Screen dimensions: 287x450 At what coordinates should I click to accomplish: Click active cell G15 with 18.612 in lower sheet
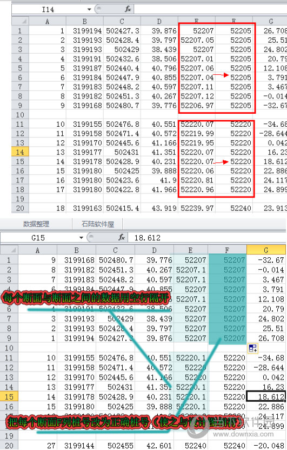click(266, 397)
